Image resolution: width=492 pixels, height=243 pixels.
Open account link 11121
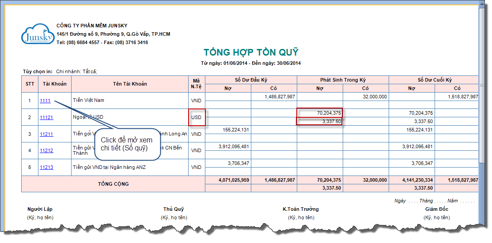(x=46, y=117)
